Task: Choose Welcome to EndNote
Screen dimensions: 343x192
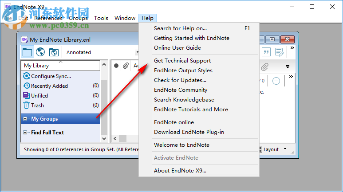Action: 199,145
